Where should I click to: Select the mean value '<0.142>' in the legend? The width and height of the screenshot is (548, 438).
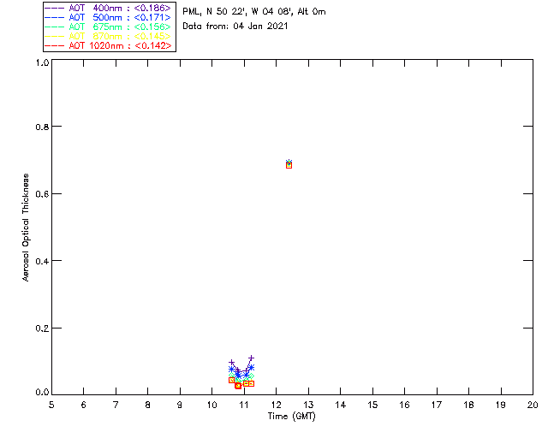pyautogui.click(x=153, y=45)
